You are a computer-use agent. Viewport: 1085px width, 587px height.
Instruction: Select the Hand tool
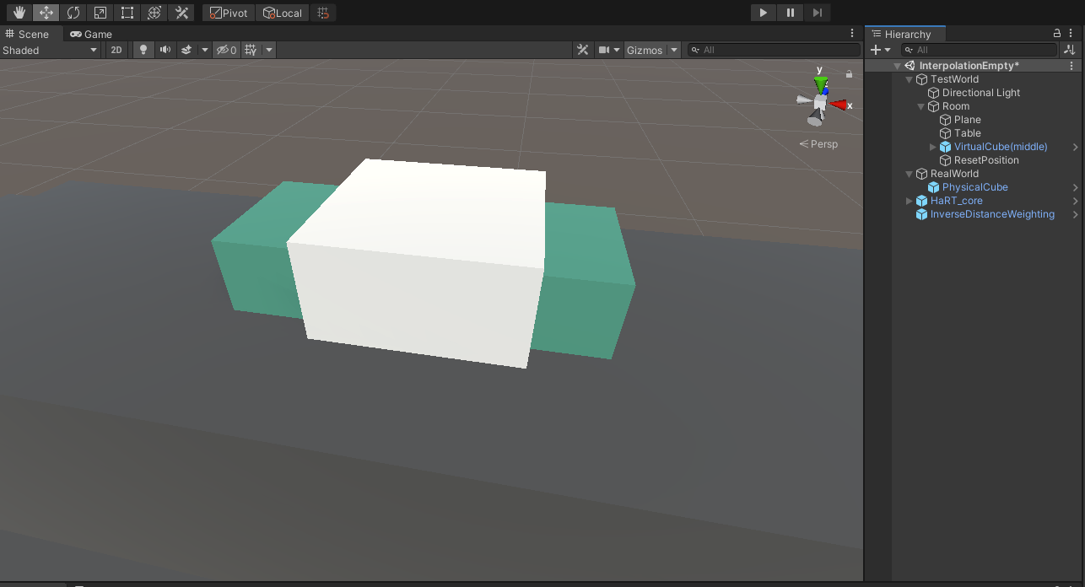click(x=19, y=13)
